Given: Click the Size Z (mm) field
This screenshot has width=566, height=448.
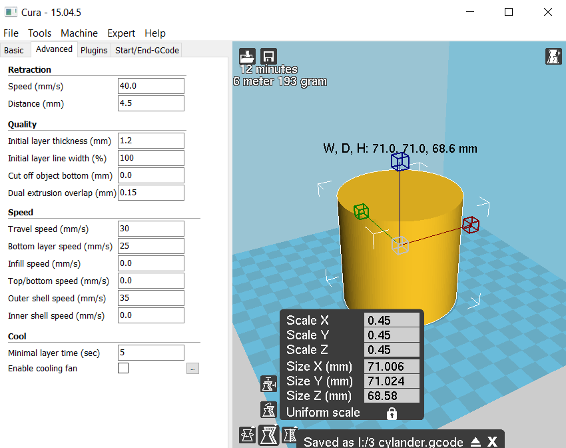Looking at the screenshot, I should click(x=392, y=396).
